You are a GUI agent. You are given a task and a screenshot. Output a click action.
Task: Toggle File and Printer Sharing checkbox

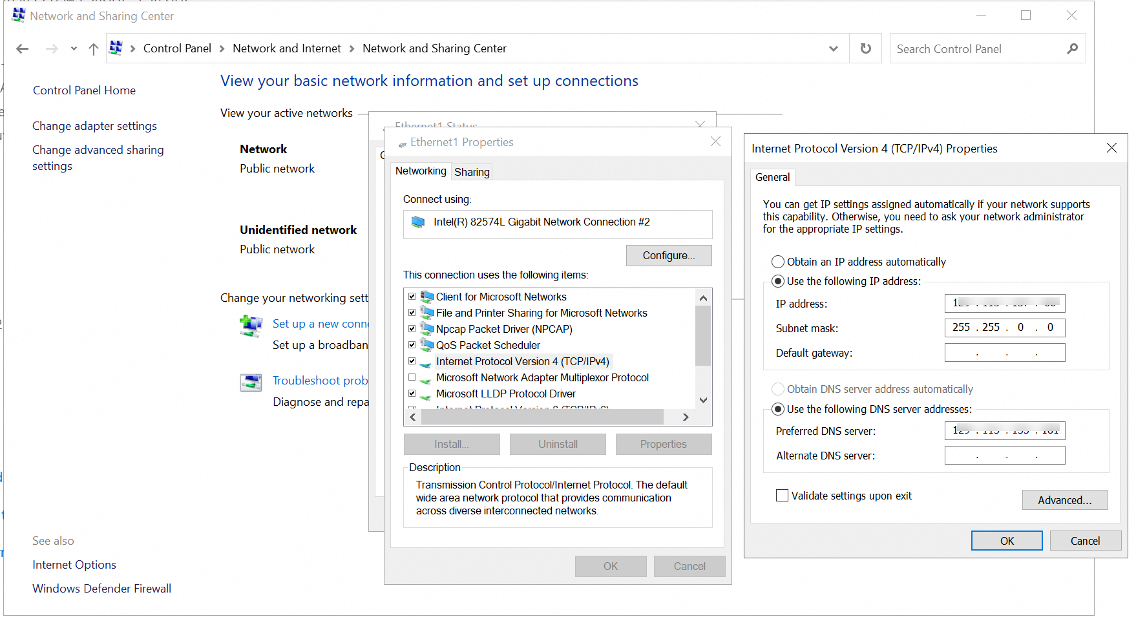[x=412, y=313]
